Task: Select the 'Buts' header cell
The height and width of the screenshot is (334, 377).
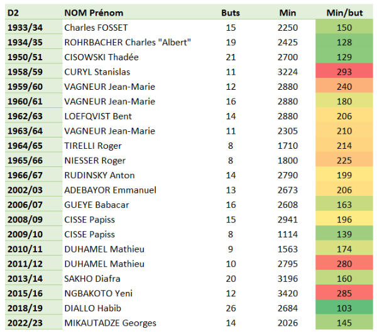Action: [x=231, y=13]
